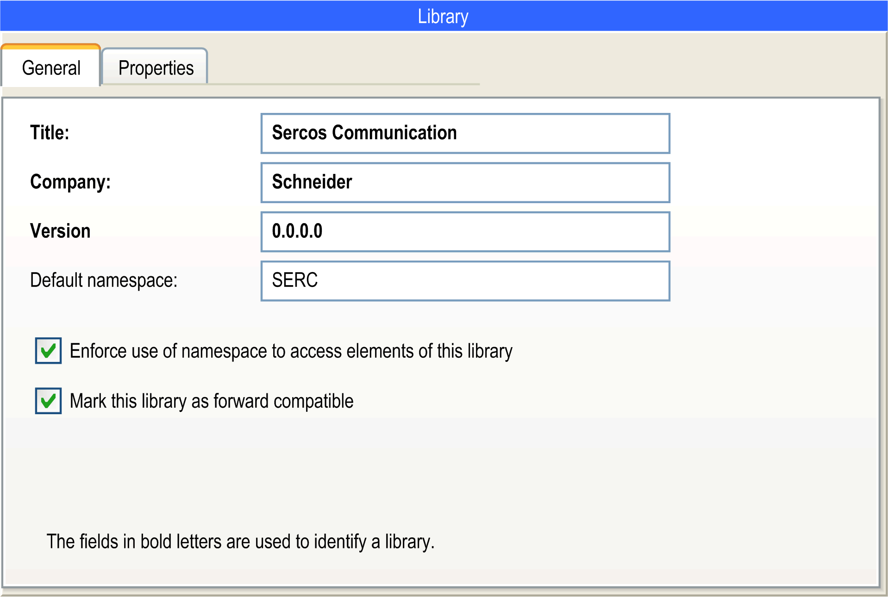Click the note about bold fields
The width and height of the screenshot is (888, 597).
click(240, 541)
